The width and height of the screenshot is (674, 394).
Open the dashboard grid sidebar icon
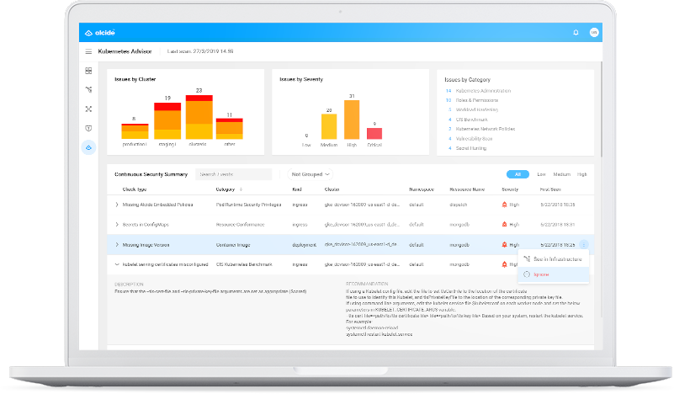[88, 71]
